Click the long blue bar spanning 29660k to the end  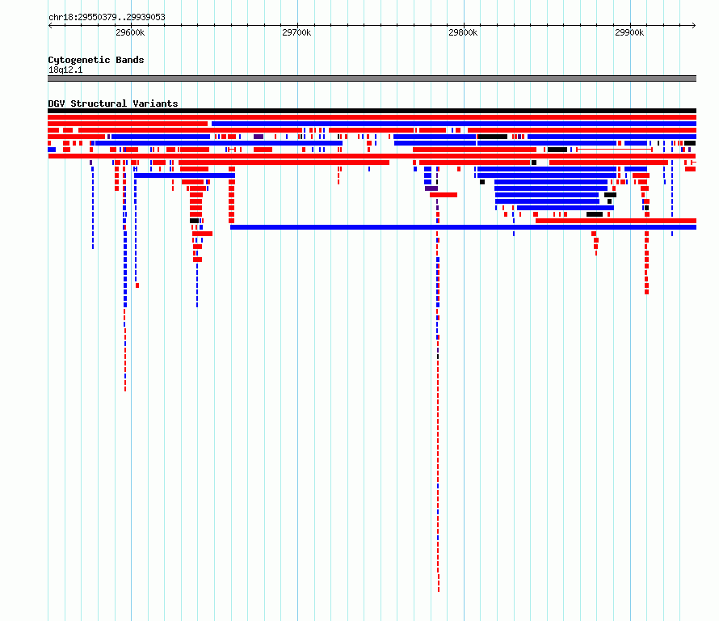(x=463, y=227)
